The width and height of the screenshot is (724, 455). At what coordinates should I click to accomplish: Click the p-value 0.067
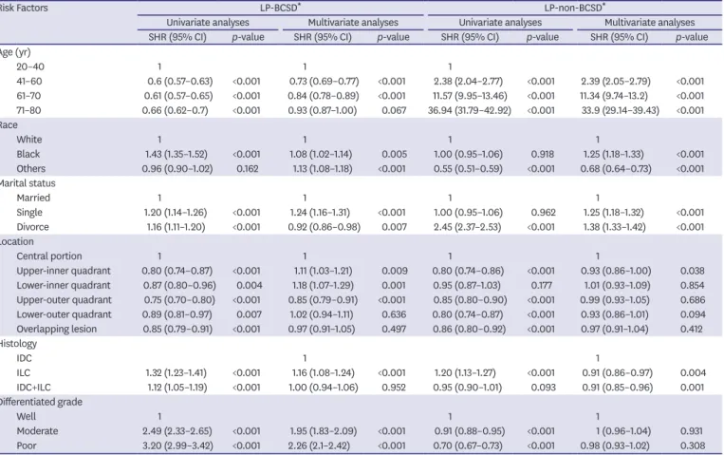tap(394, 110)
